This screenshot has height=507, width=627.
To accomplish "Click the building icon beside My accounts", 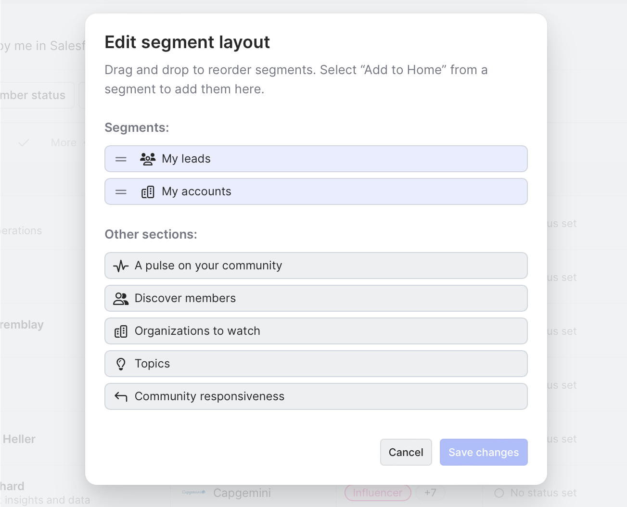I will 148,192.
